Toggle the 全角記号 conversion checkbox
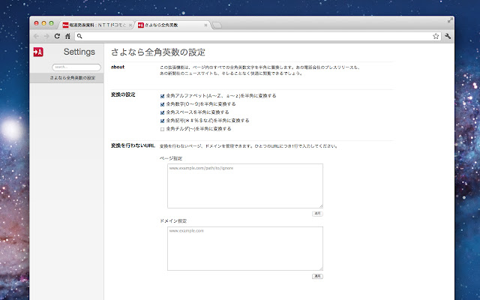Screen dimensions: 480x300 163,120
